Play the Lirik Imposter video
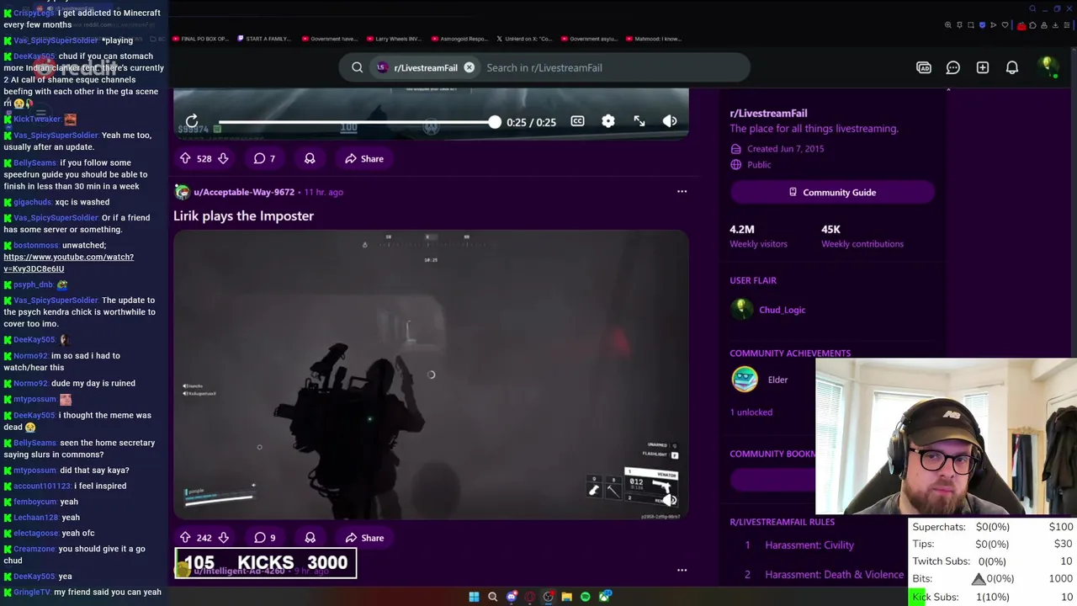Image resolution: width=1077 pixels, height=606 pixels. [431, 375]
